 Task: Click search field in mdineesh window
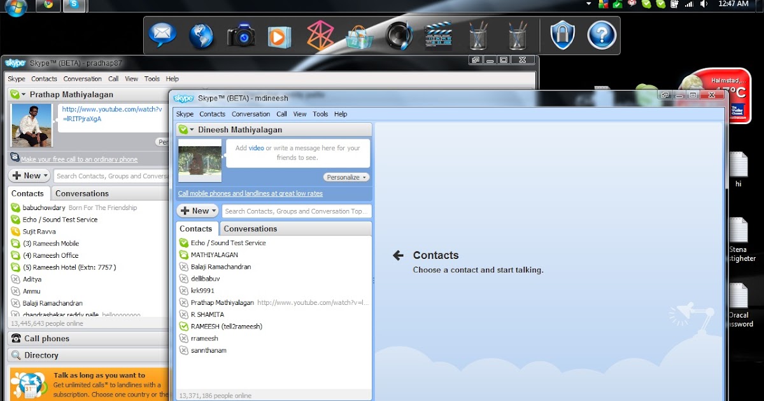(x=297, y=211)
